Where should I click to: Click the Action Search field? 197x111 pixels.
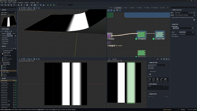click(x=65, y=5)
